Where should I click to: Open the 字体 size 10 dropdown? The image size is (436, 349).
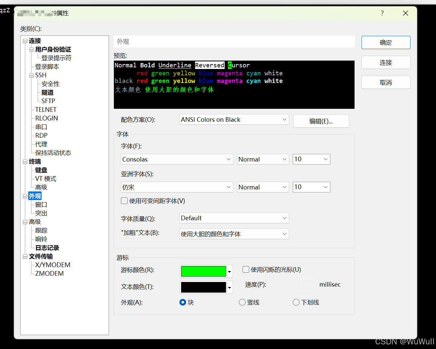(x=311, y=159)
